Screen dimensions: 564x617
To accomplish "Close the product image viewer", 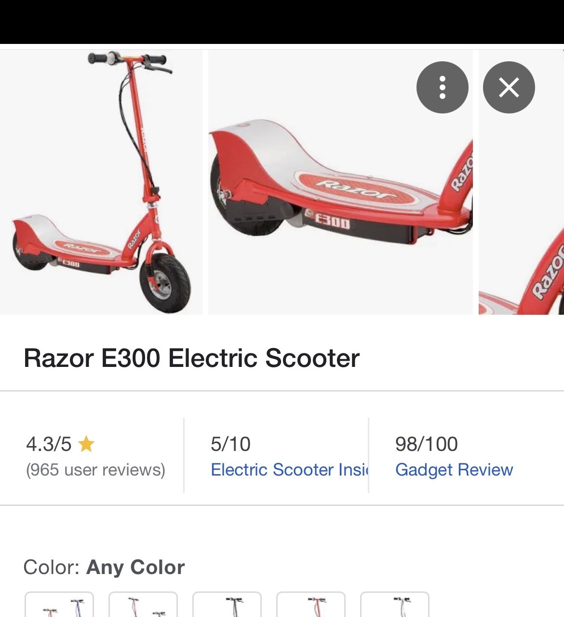I will [x=509, y=87].
